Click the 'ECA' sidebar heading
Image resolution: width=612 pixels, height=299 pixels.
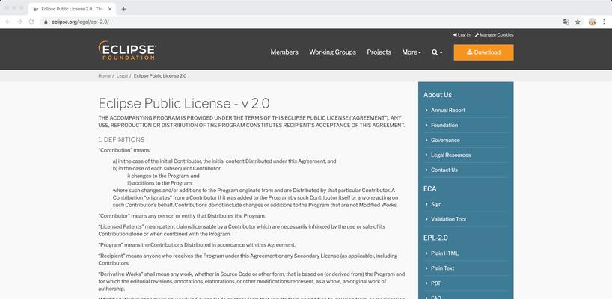429,188
